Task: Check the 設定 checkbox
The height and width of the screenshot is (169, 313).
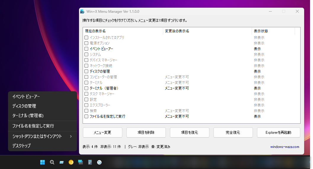Action: coord(86,99)
